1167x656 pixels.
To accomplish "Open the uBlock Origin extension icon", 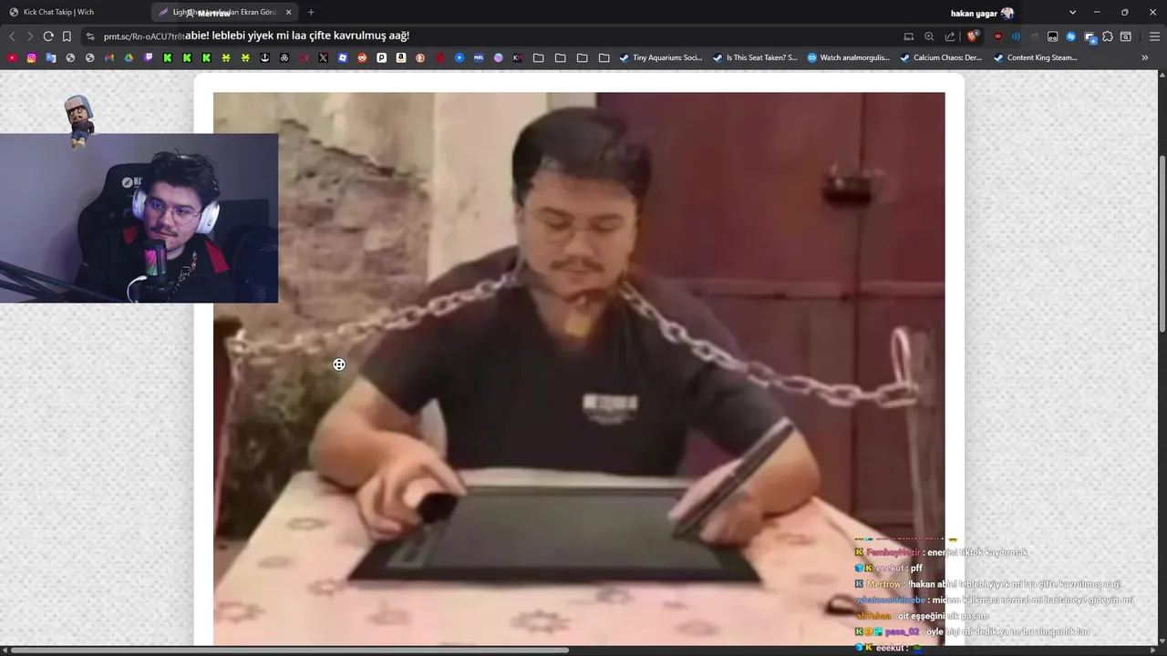I will (x=997, y=36).
